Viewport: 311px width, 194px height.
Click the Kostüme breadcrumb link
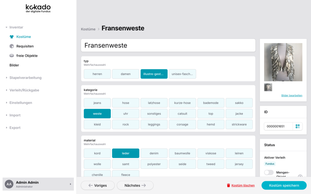88,29
